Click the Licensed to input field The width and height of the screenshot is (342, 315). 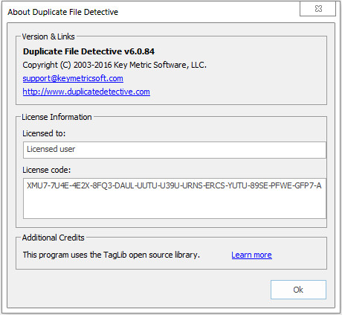(175, 150)
